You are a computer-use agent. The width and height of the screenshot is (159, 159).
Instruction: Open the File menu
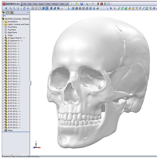tap(25, 4)
